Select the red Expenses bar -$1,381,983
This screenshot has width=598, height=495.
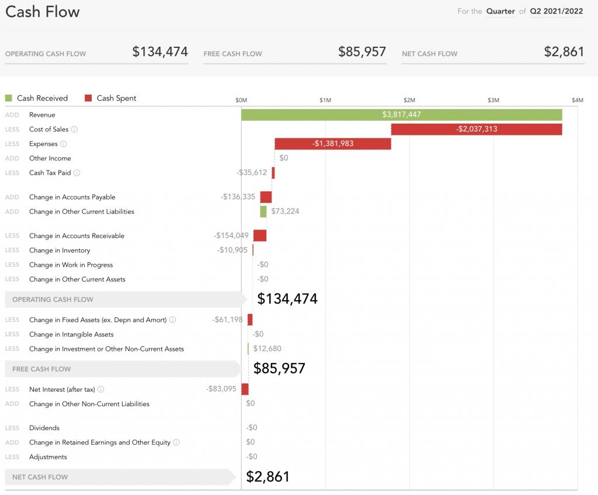333,144
